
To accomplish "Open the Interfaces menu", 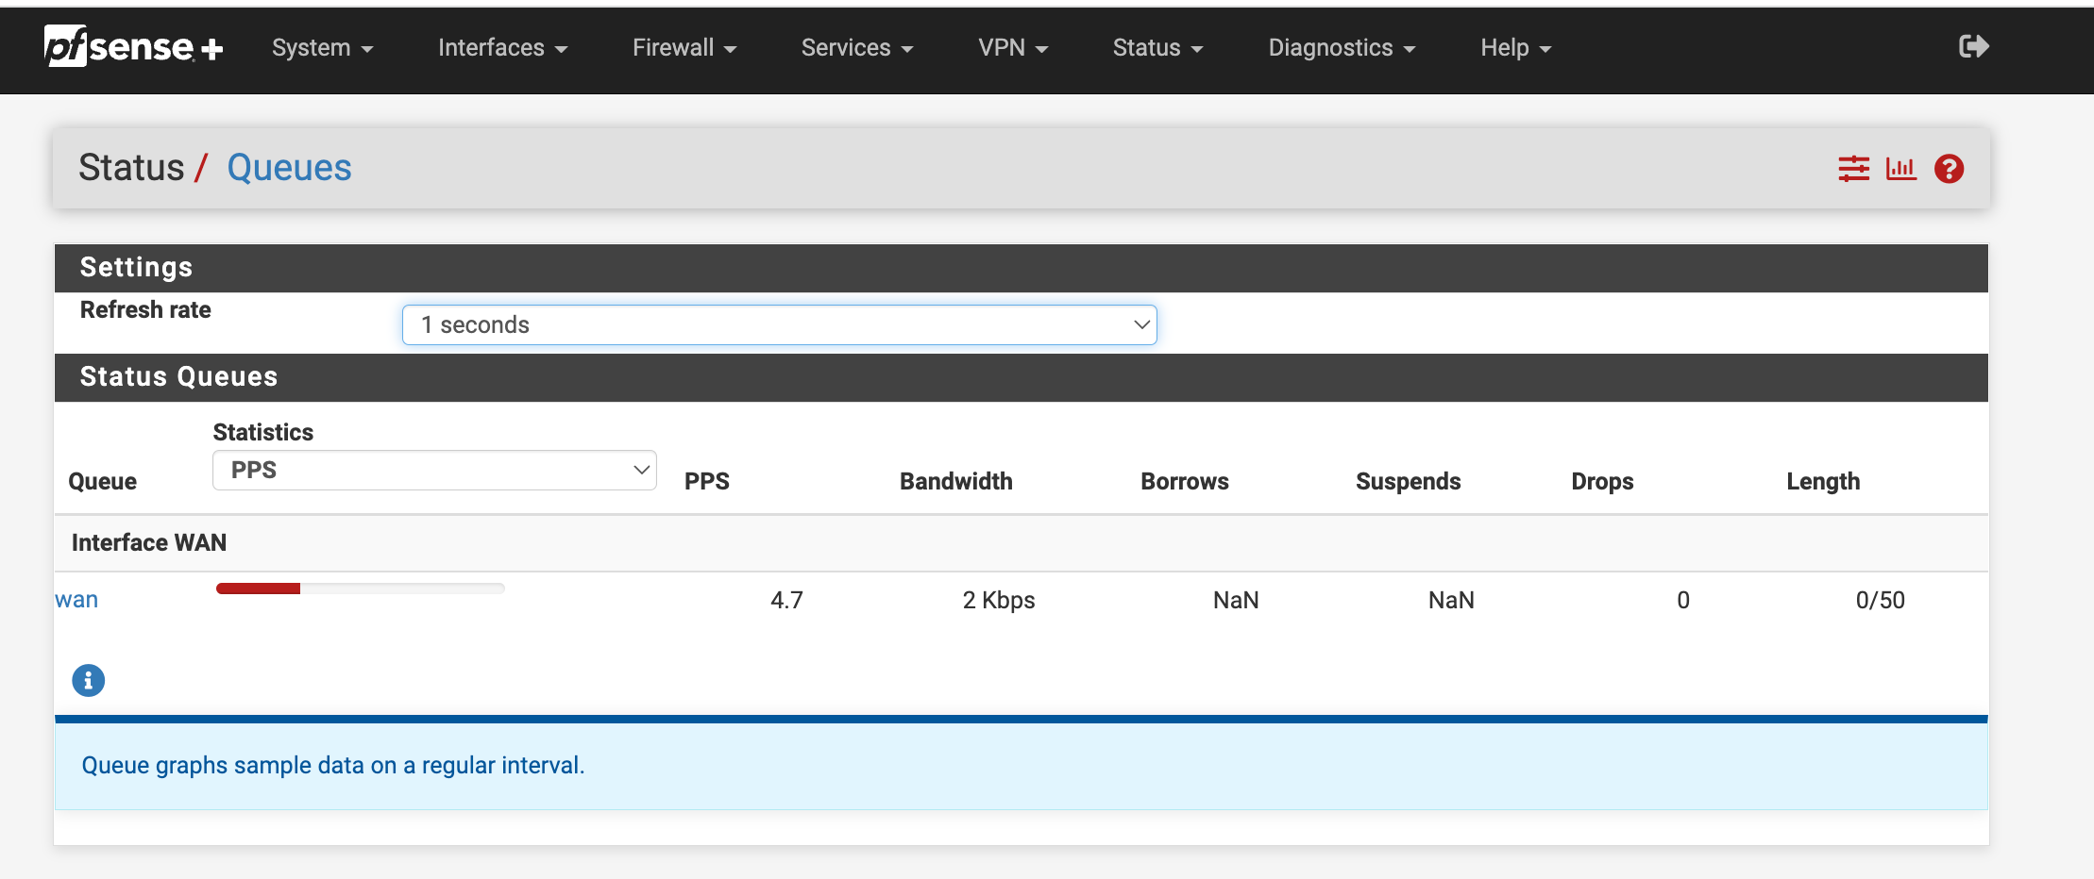I will pyautogui.click(x=502, y=47).
